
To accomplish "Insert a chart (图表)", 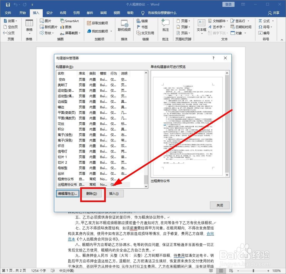I will pyautogui.click(x=66, y=27).
